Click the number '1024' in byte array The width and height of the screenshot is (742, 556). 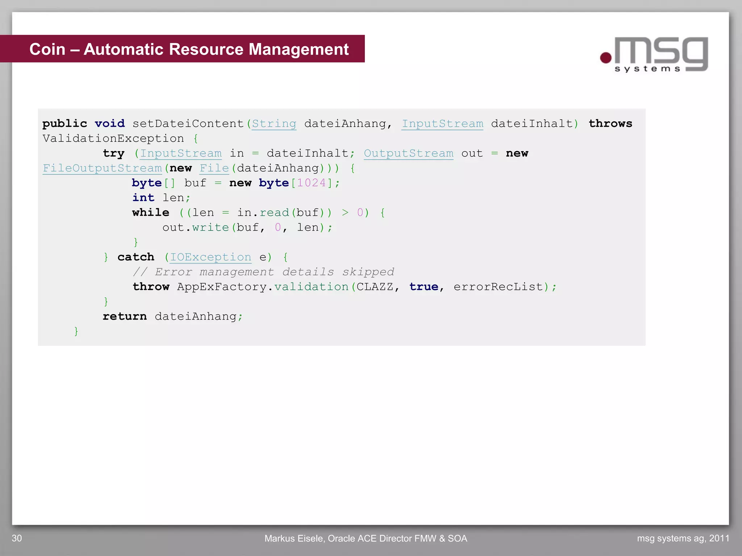pyautogui.click(x=312, y=183)
